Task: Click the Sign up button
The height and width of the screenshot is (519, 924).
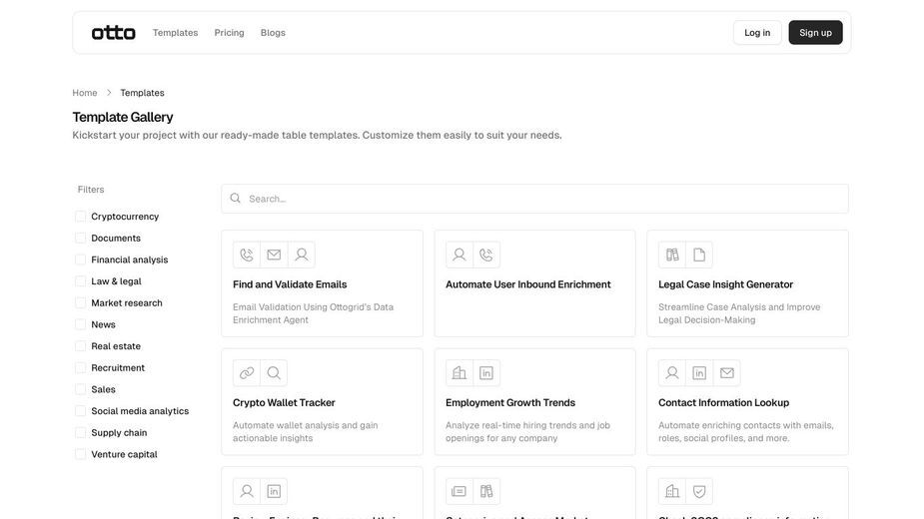Action: click(815, 32)
